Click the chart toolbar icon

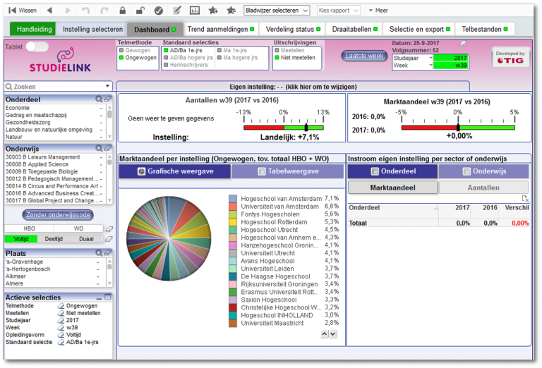pos(195,11)
